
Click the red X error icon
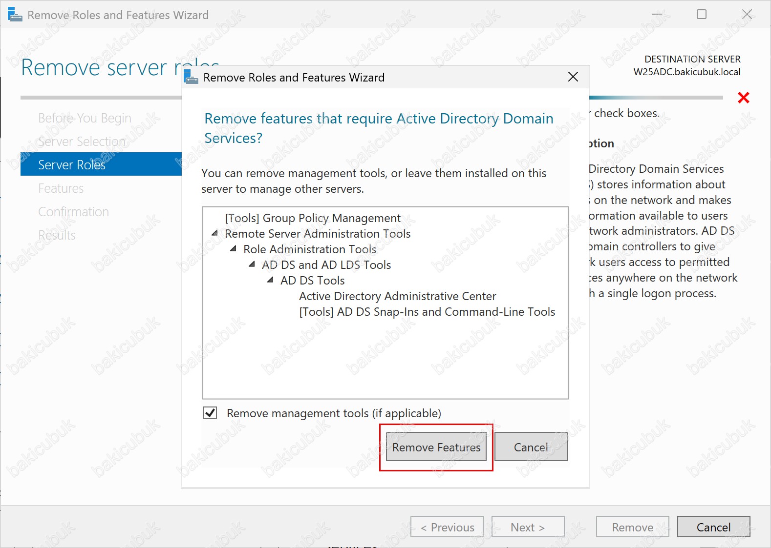tap(743, 98)
